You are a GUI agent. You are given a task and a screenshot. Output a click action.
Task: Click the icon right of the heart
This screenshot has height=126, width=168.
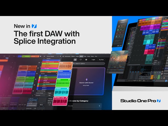[x=86, y=60]
